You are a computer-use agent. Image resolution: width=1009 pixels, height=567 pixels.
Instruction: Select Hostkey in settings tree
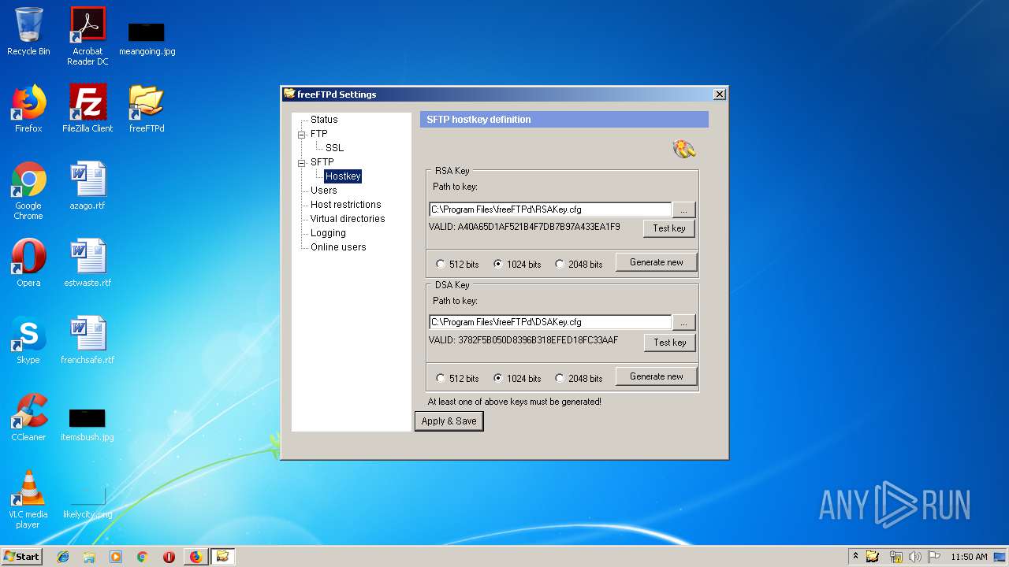(x=343, y=176)
